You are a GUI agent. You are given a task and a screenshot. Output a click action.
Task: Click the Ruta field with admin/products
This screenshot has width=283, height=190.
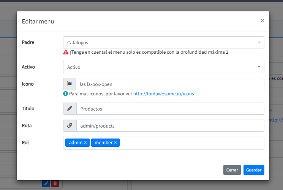tap(170, 126)
